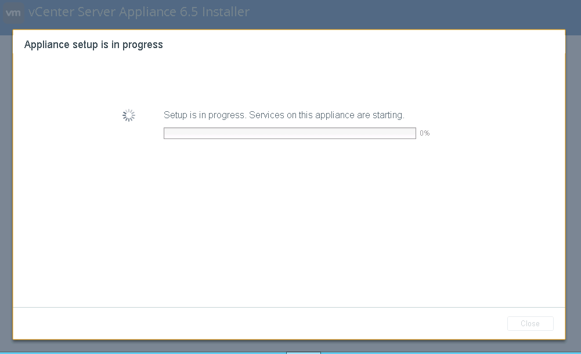Click the left end of progress bar
Image resolution: width=581 pixels, height=354 pixels.
coord(166,133)
